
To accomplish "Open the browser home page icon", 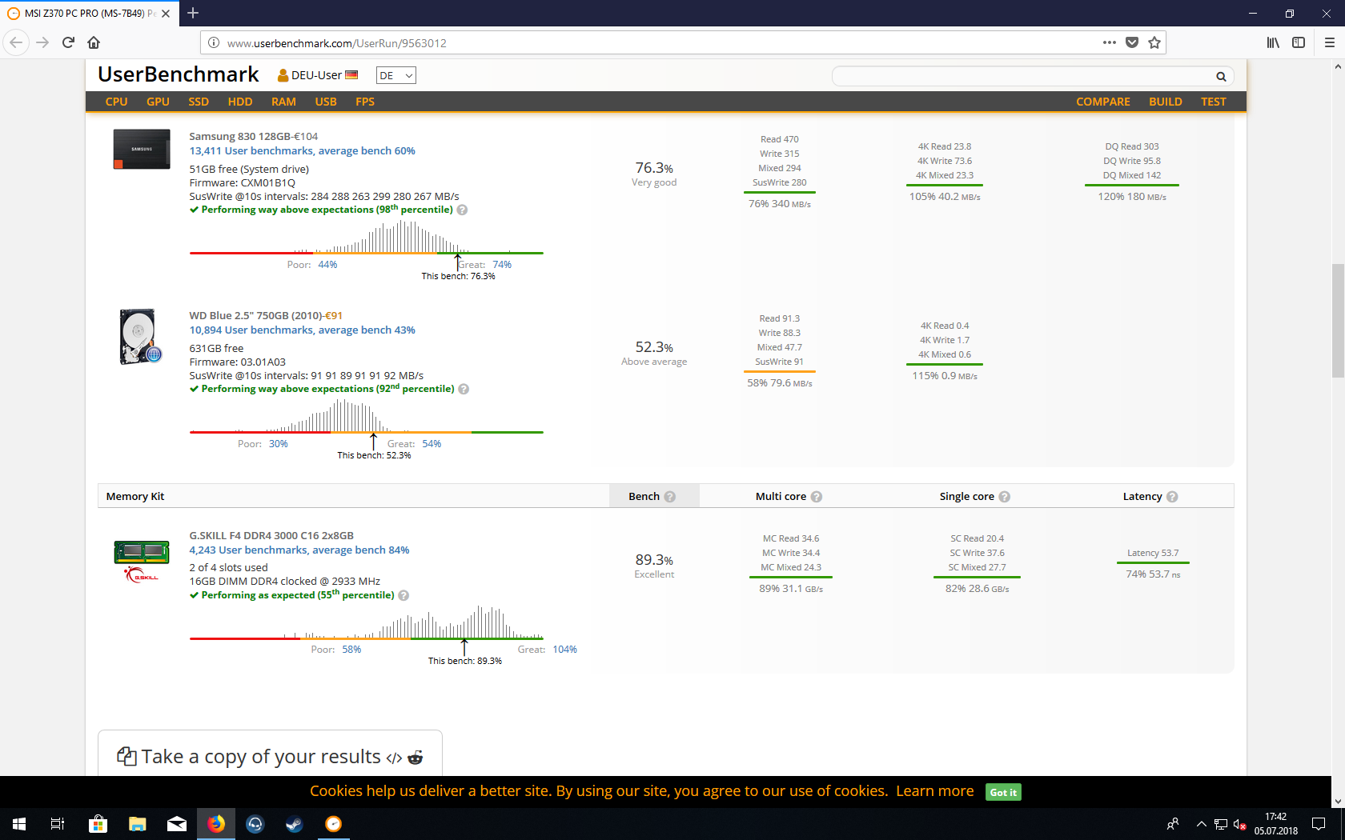I will coord(94,42).
